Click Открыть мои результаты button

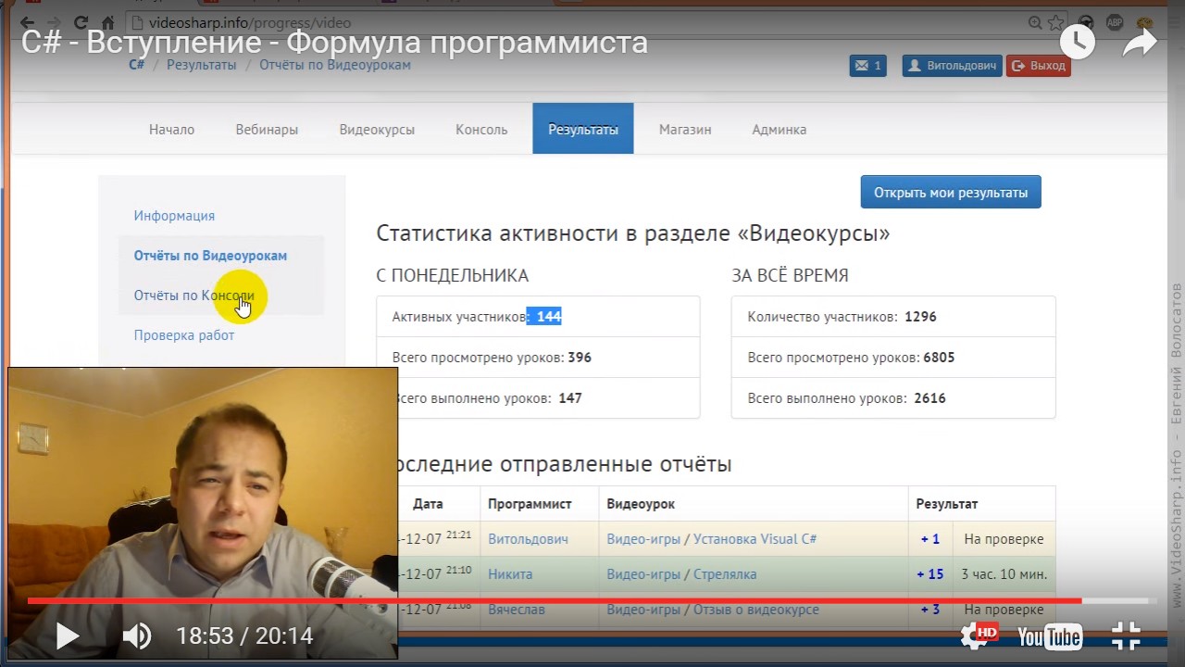(951, 192)
